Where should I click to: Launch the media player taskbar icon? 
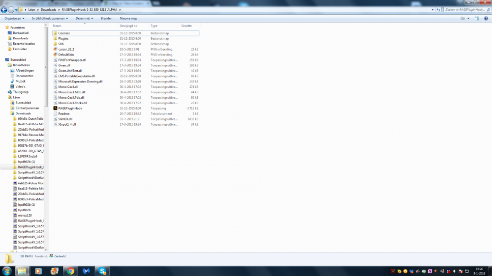pos(38,271)
